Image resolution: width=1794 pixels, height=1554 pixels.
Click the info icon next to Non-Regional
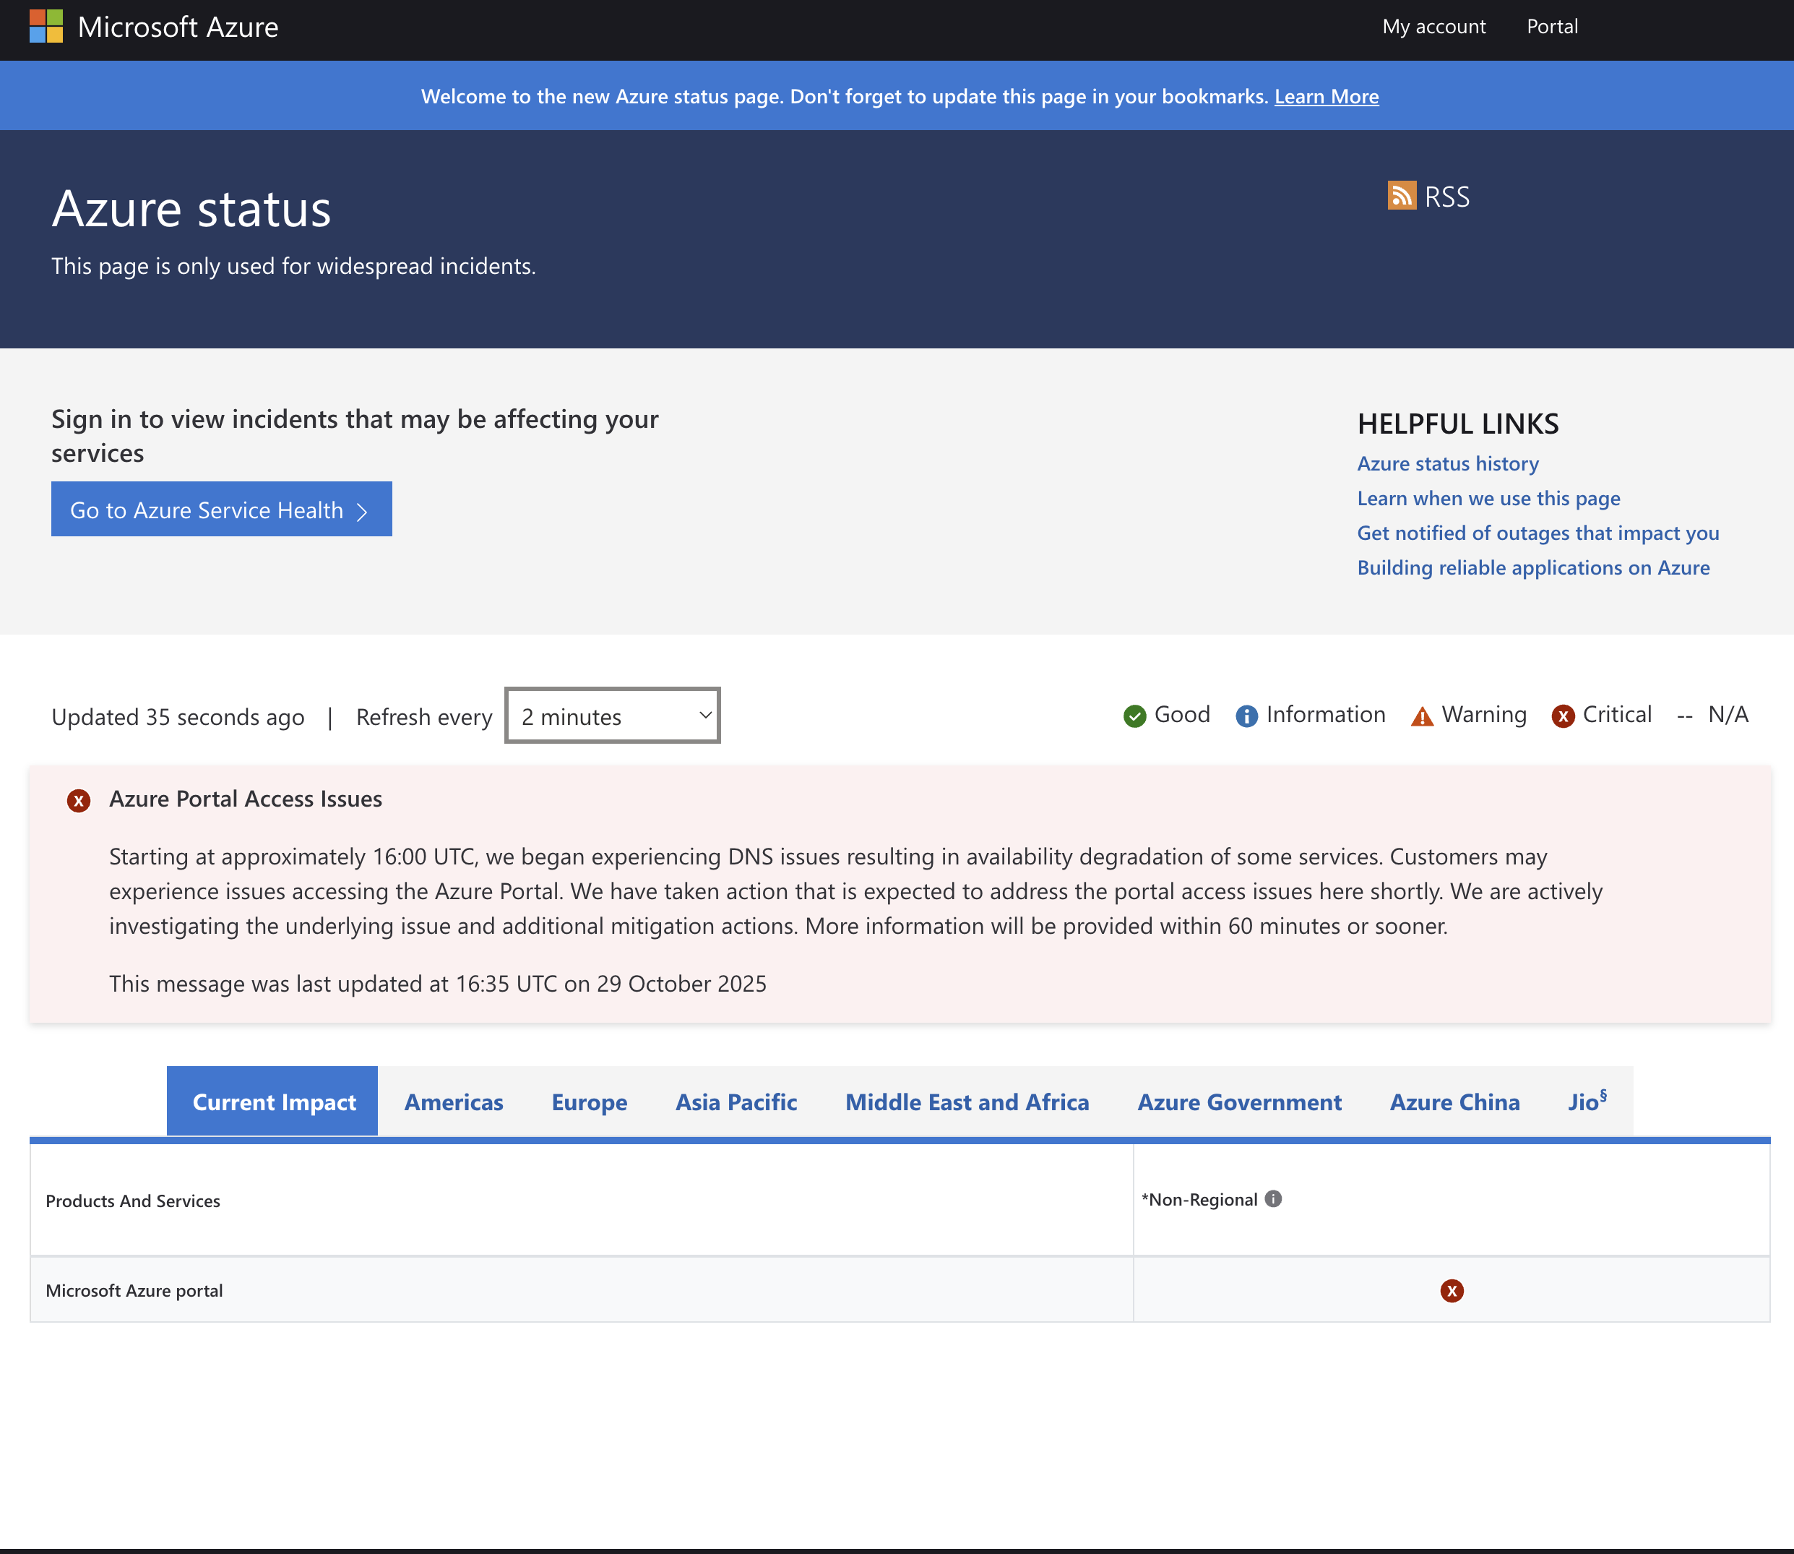pyautogui.click(x=1272, y=1199)
